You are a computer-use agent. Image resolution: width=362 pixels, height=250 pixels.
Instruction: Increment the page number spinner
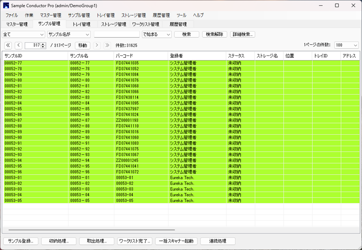coord(43,44)
